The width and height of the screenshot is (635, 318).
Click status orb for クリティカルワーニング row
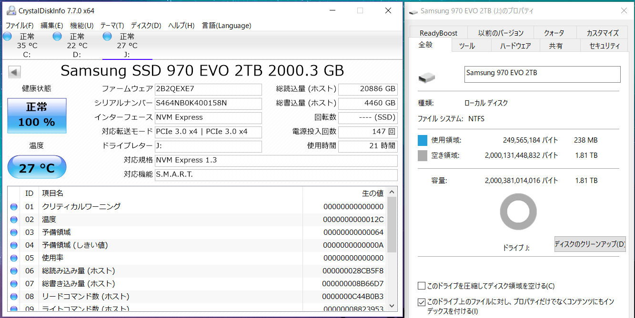[14, 206]
